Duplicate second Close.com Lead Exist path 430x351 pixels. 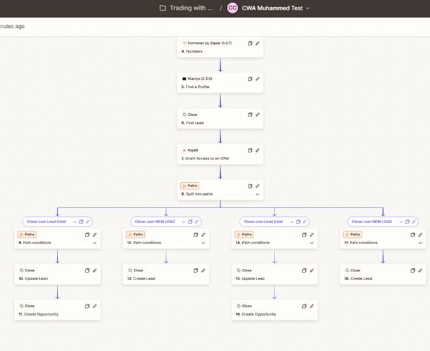point(298,222)
